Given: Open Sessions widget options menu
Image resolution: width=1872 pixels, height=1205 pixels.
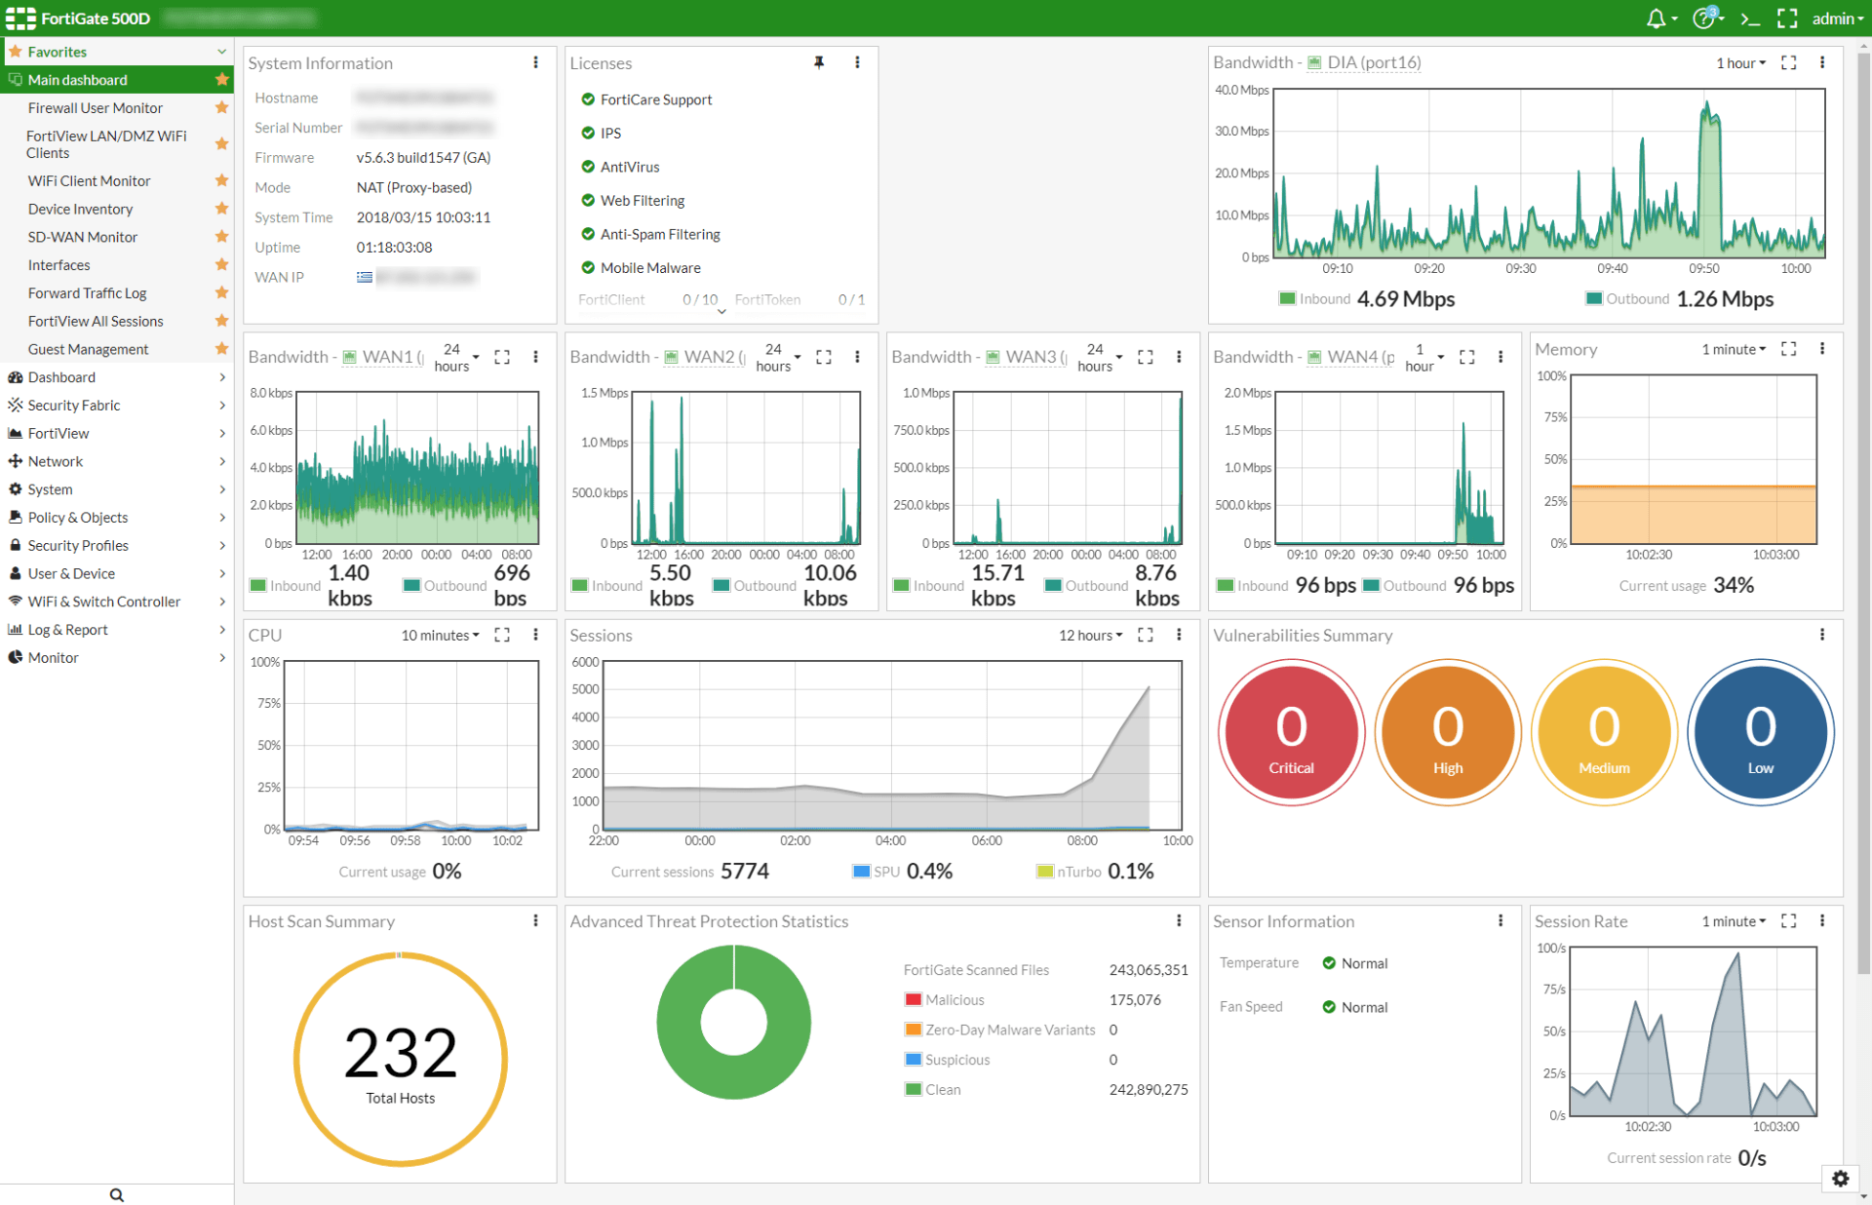Looking at the screenshot, I should pos(1179,635).
